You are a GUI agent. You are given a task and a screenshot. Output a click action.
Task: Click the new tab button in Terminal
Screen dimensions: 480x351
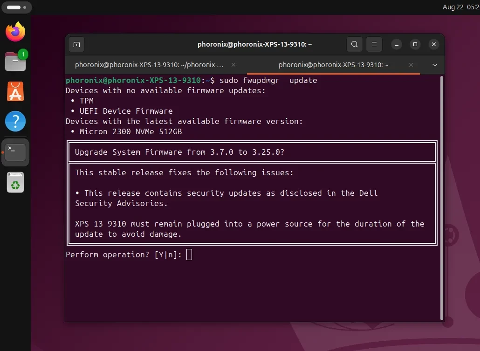click(x=76, y=44)
